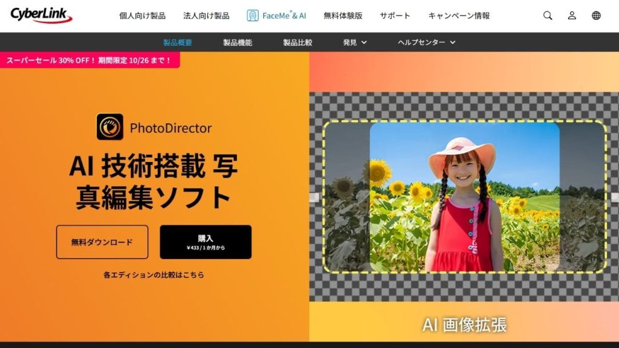This screenshot has width=619, height=348.
Task: Click the right carousel arrow on image
Action: 614,197
